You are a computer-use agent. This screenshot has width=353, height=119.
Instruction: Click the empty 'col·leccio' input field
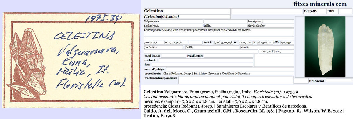[206, 60]
